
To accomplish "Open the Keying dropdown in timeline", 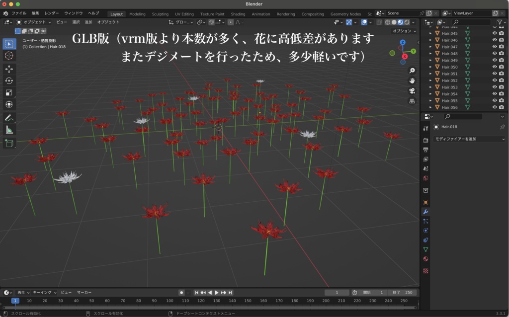I will [44, 292].
